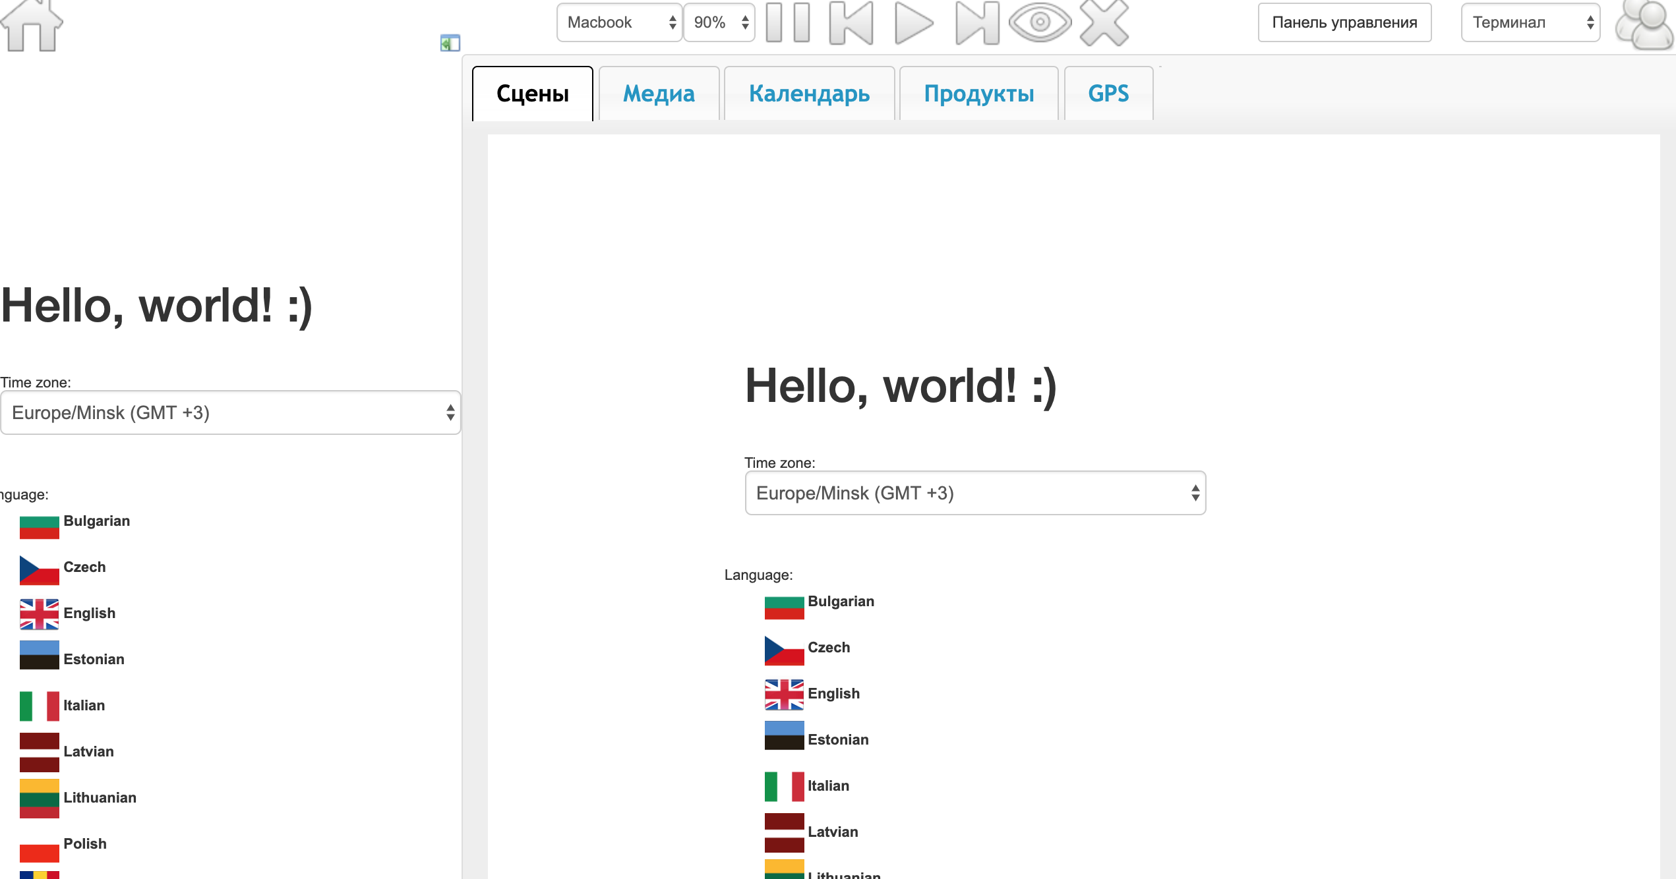Open the users profile icon

point(1644,24)
